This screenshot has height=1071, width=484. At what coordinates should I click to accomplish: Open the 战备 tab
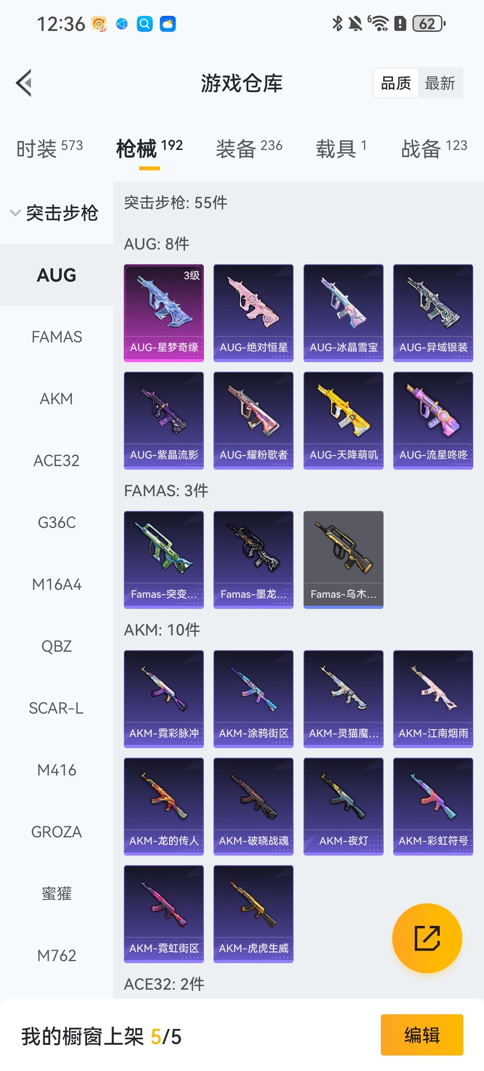tap(434, 148)
